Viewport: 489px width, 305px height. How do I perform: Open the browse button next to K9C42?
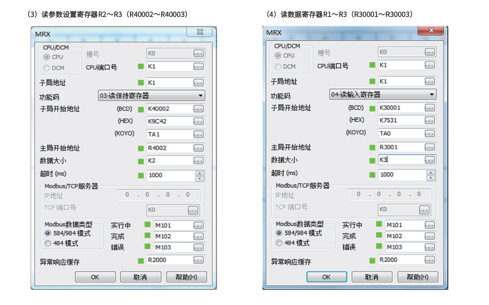pyautogui.click(x=198, y=121)
